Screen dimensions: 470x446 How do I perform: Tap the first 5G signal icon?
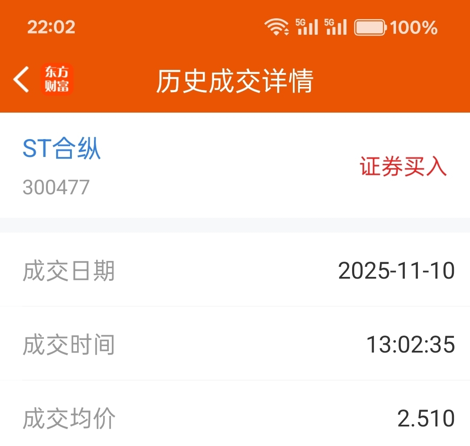307,27
